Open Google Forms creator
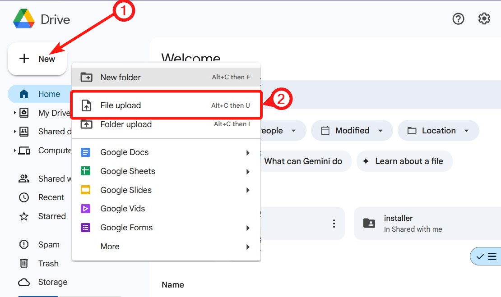Viewport: 501px width, 297px height. click(126, 228)
